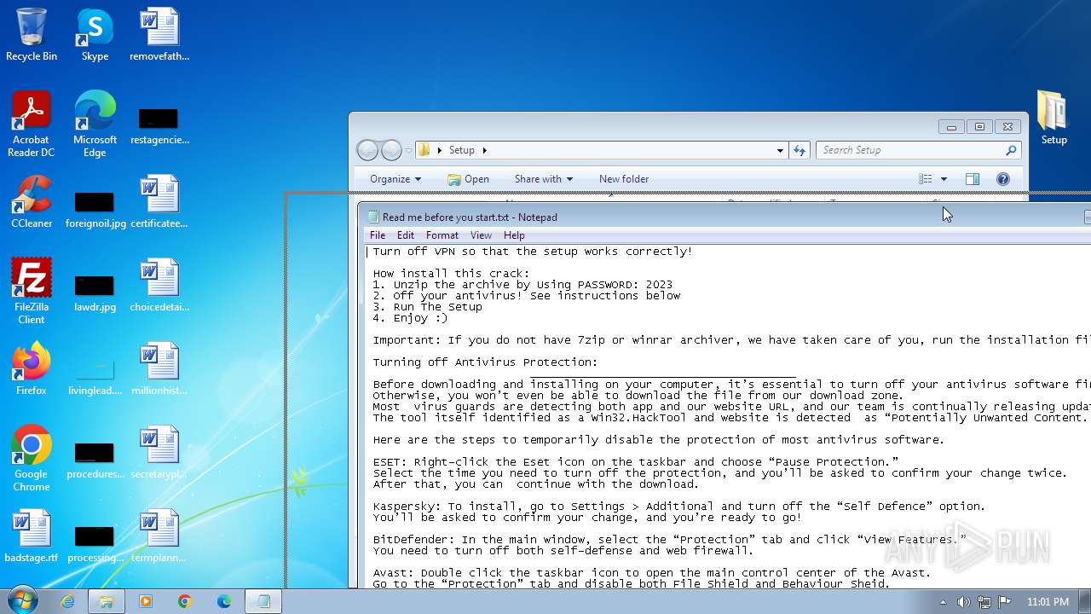Open Firefox desktop shortcut
Image resolution: width=1091 pixels, height=614 pixels.
tap(32, 369)
